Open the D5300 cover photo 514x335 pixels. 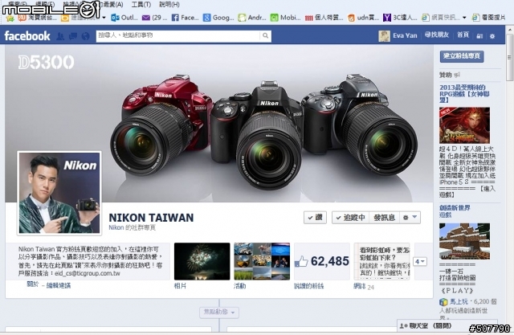[219, 123]
